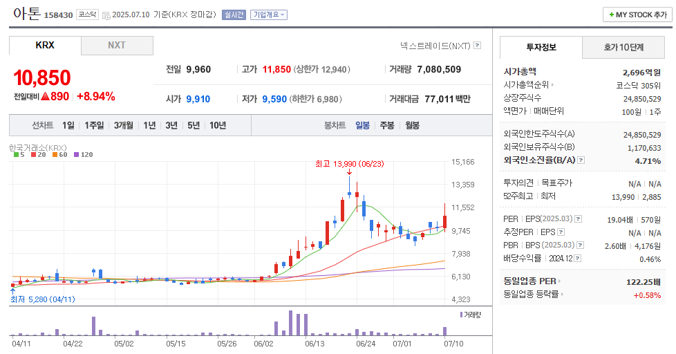Show the 10년 line chart
The height and width of the screenshot is (354, 676).
tap(218, 125)
